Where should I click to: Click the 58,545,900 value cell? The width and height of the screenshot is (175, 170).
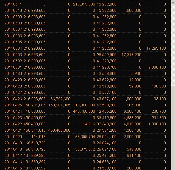coord(106,55)
